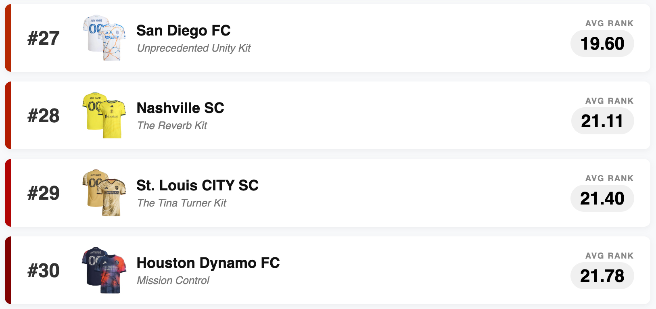
Task: Click the #27 rank number
Action: (44, 38)
